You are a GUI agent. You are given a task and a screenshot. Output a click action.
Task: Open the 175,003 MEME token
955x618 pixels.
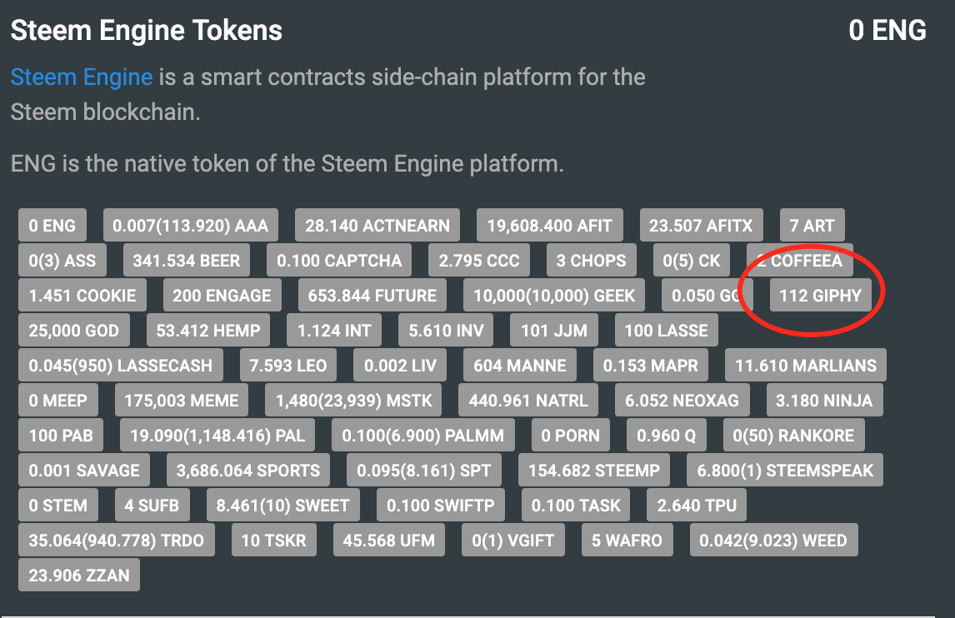pyautogui.click(x=181, y=401)
